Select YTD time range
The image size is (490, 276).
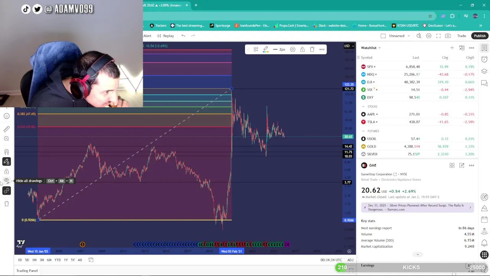(57, 260)
